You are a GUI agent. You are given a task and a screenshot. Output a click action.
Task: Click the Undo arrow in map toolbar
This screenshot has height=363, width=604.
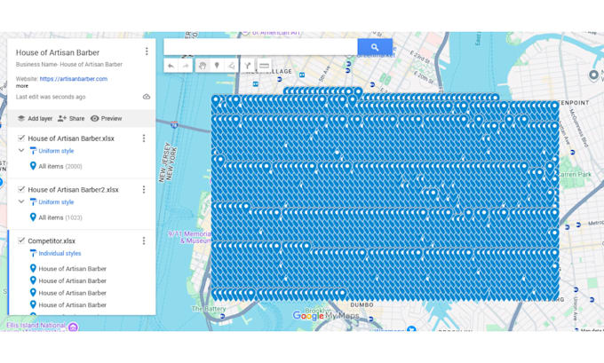tap(171, 66)
